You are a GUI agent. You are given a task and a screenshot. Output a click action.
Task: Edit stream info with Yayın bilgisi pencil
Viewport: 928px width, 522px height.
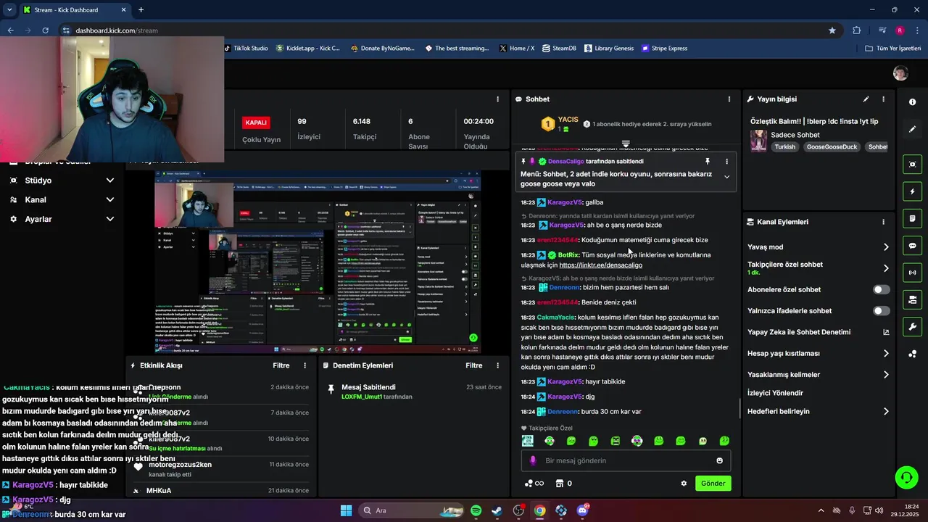click(866, 99)
